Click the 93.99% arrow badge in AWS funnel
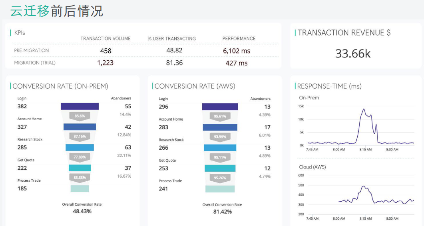The image size is (424, 226). point(220,137)
